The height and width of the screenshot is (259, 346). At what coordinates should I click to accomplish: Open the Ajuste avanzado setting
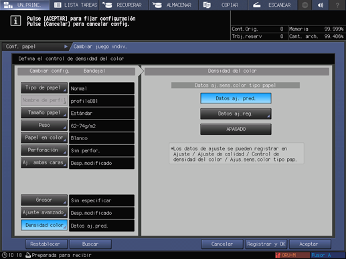[44, 212]
